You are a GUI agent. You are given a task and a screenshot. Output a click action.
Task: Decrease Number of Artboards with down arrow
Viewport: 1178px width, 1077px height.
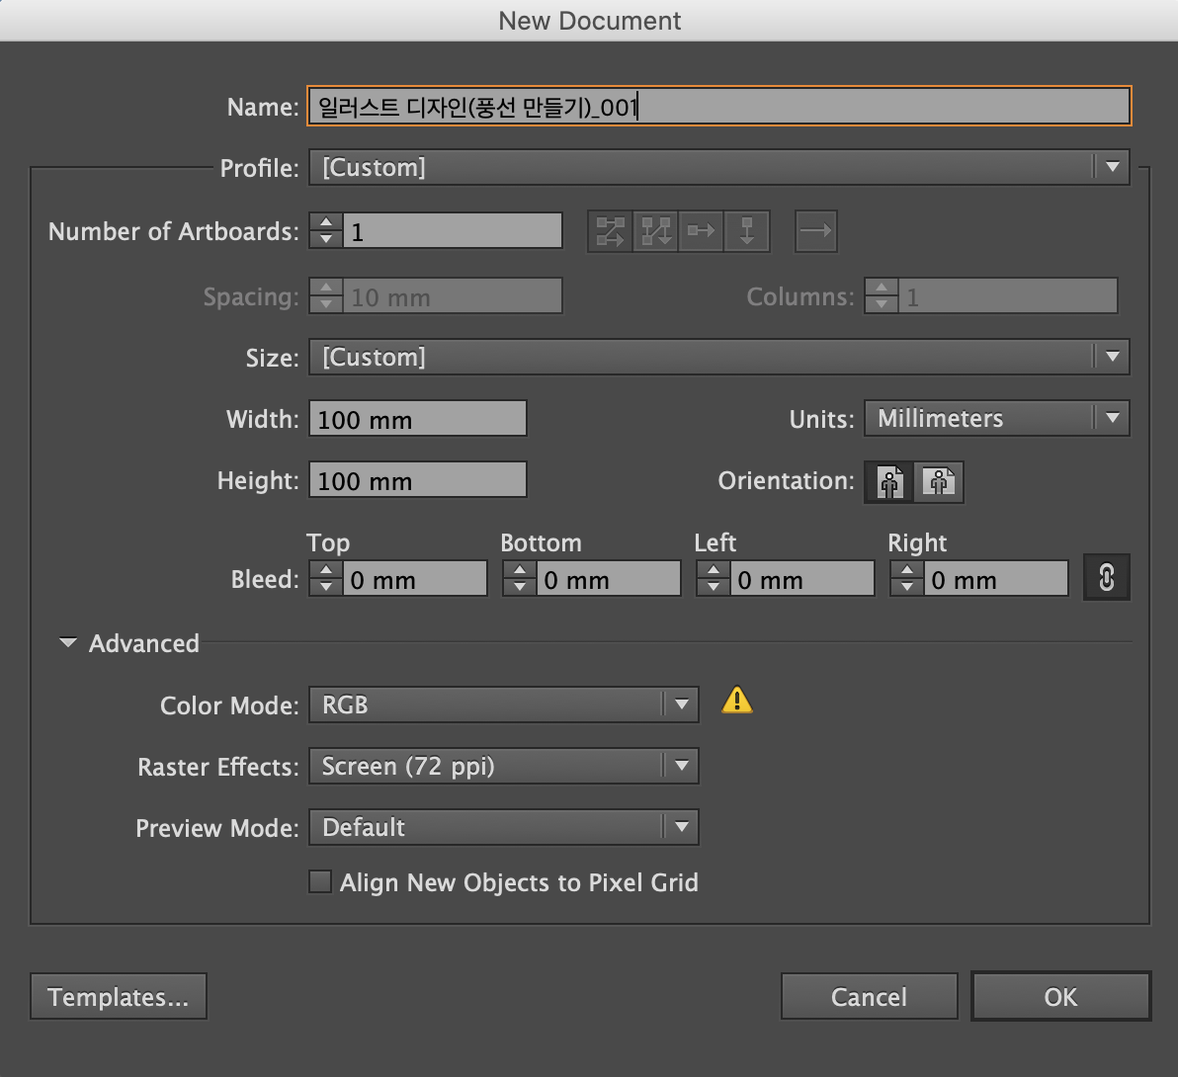pyautogui.click(x=326, y=239)
